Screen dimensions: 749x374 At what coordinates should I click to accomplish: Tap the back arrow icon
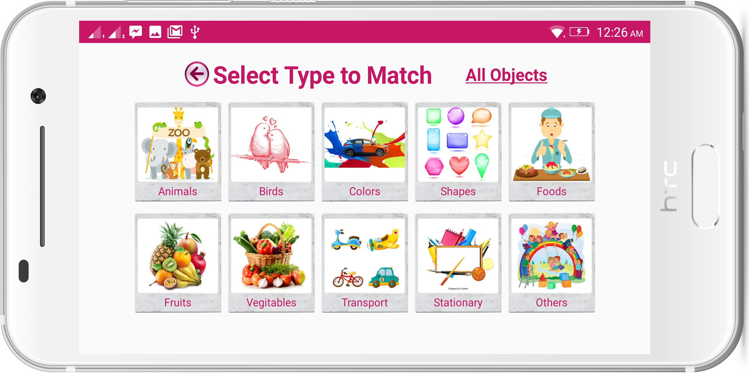click(197, 74)
